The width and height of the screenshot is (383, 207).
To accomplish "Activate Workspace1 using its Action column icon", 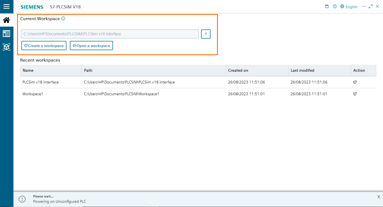I will point(355,94).
